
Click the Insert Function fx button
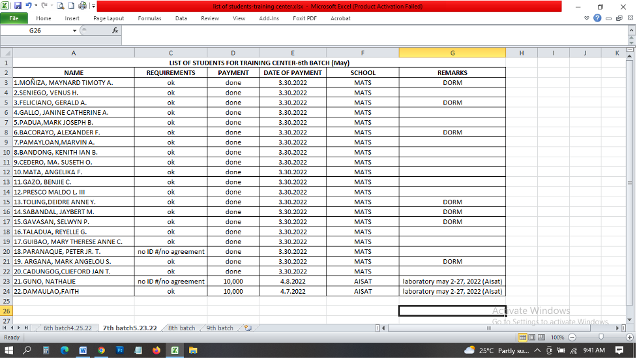[x=115, y=31]
